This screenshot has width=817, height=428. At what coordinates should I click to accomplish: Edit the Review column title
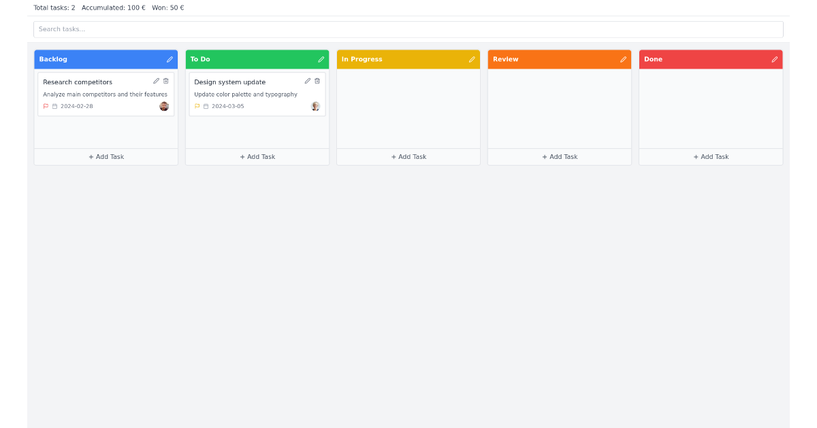pos(623,59)
